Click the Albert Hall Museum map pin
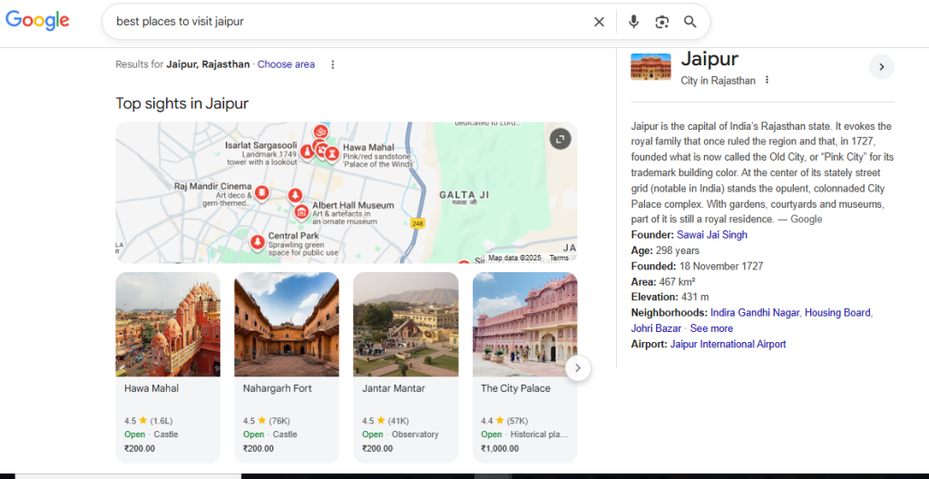Screen dimensions: 929x479 pyautogui.click(x=301, y=212)
